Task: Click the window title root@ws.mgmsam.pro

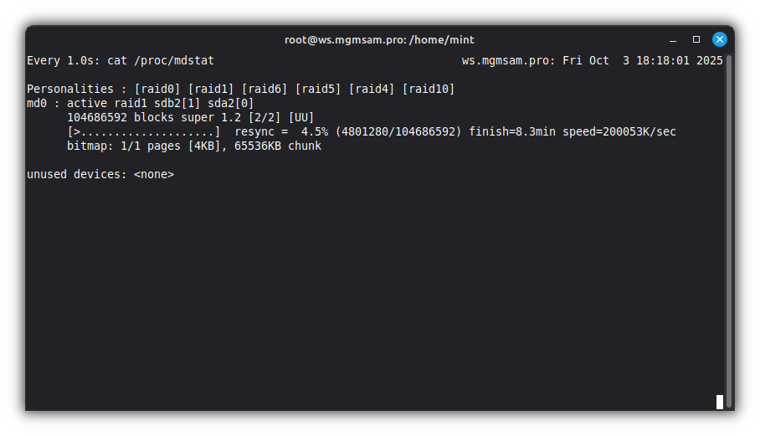Action: [x=379, y=39]
